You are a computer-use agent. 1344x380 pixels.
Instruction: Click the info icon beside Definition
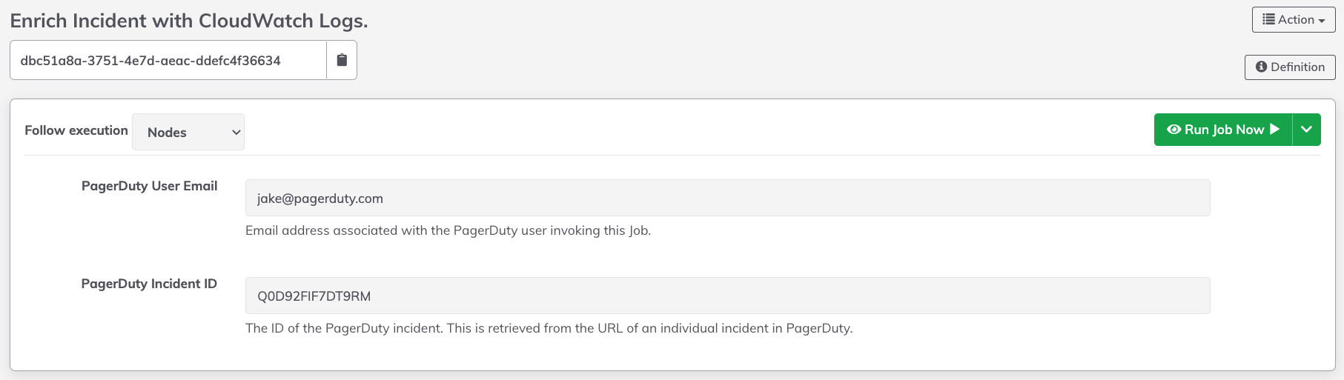(x=1261, y=67)
